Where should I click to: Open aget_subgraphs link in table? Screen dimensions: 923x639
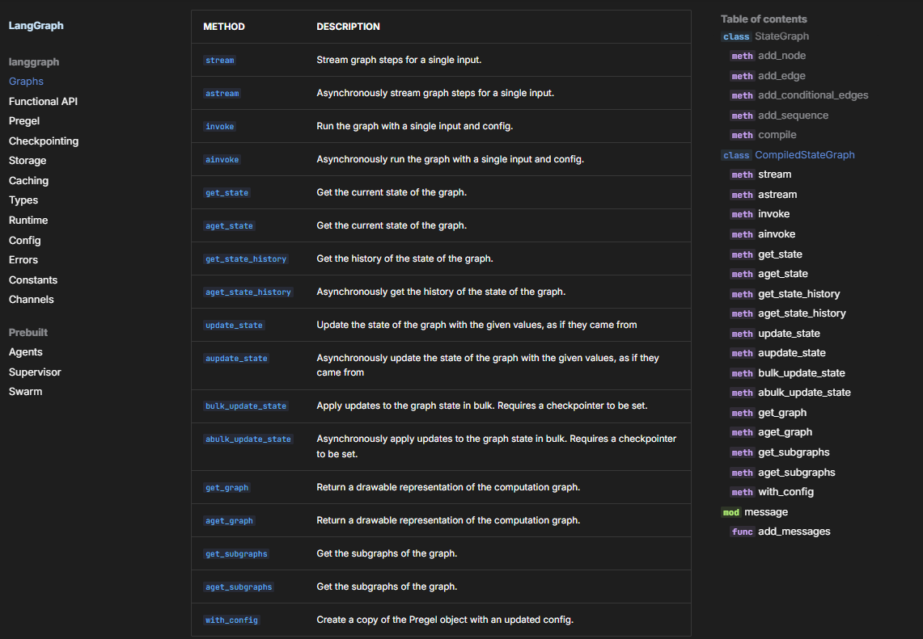pos(239,586)
